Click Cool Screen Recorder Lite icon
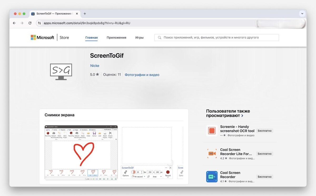The height and width of the screenshot is (196, 316). pyautogui.click(x=212, y=153)
